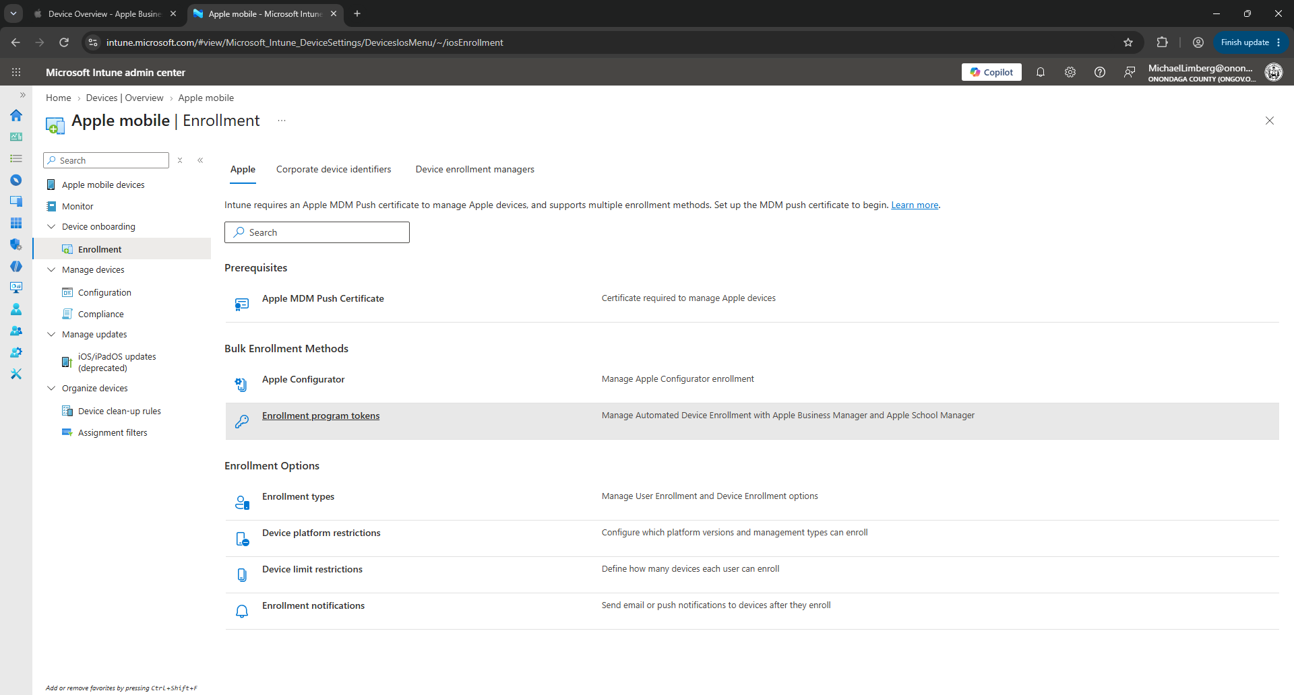Open Apple mobile devices menu item

pyautogui.click(x=103, y=185)
